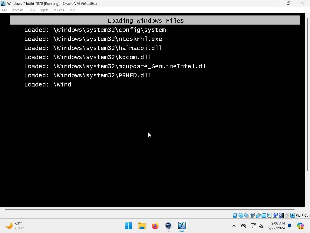Click the optical disc drive indicator

click(x=241, y=215)
